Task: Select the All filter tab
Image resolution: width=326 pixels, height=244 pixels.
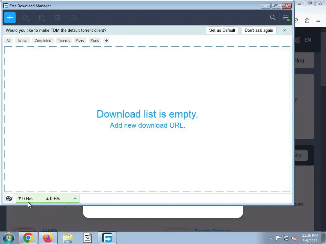Action: 8,40
